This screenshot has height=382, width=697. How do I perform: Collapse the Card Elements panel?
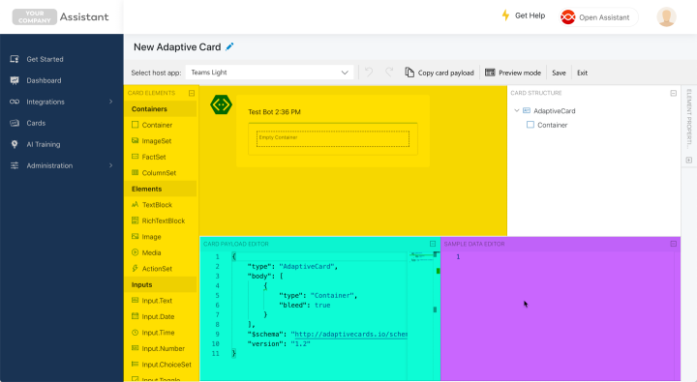192,93
